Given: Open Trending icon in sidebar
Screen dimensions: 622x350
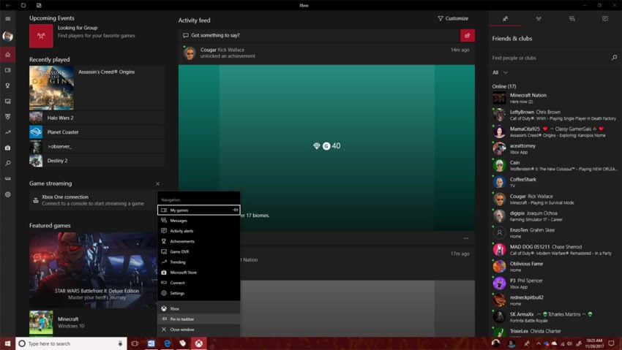Looking at the screenshot, I should click(7, 132).
